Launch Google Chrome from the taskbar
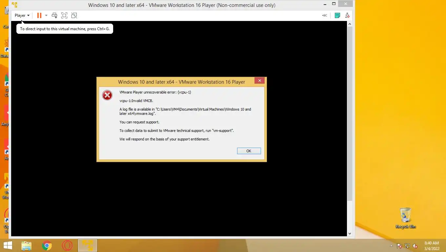This screenshot has height=252, width=446. 47,245
